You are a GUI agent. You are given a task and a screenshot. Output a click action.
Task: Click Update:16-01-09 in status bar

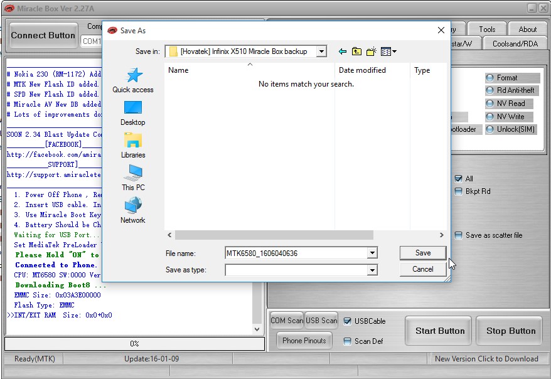point(151,359)
